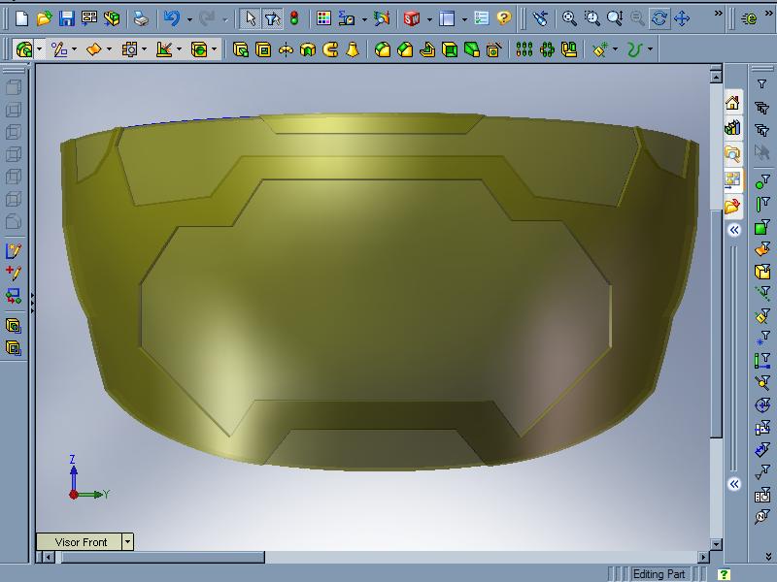The height and width of the screenshot is (582, 777).
Task: Toggle the Filter Edges button
Action: coord(762,204)
